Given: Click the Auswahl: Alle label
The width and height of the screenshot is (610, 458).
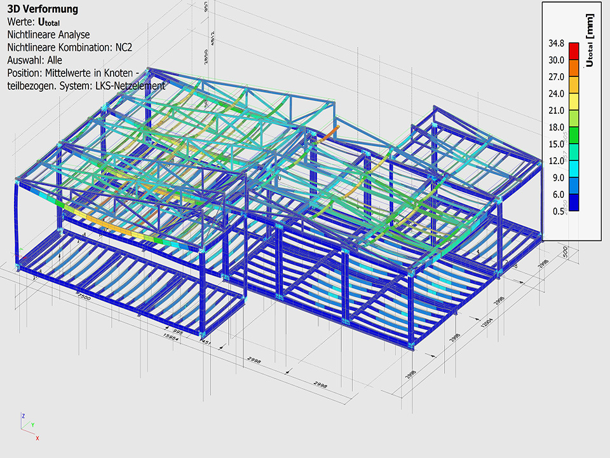Looking at the screenshot, I should (x=34, y=60).
